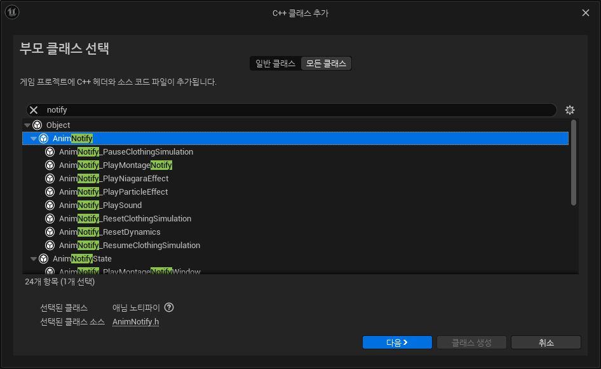This screenshot has height=369, width=601.
Task: Collapse the selected AnimNotify node
Action: 34,139
